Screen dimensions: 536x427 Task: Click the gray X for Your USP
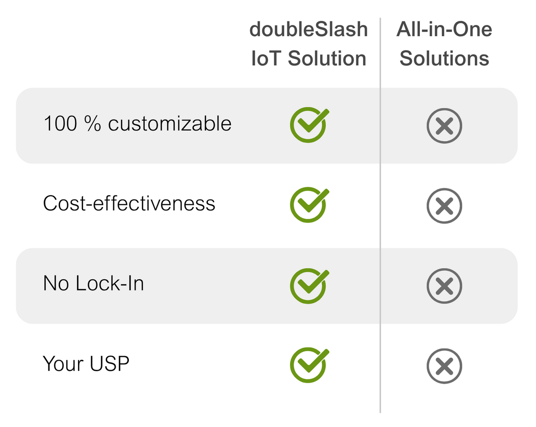(x=444, y=366)
